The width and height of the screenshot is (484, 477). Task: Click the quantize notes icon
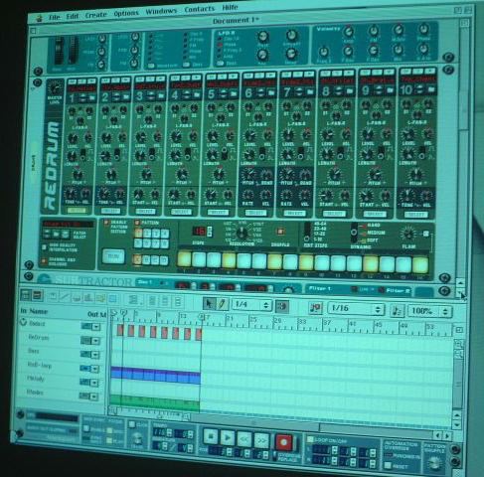pyautogui.click(x=315, y=308)
